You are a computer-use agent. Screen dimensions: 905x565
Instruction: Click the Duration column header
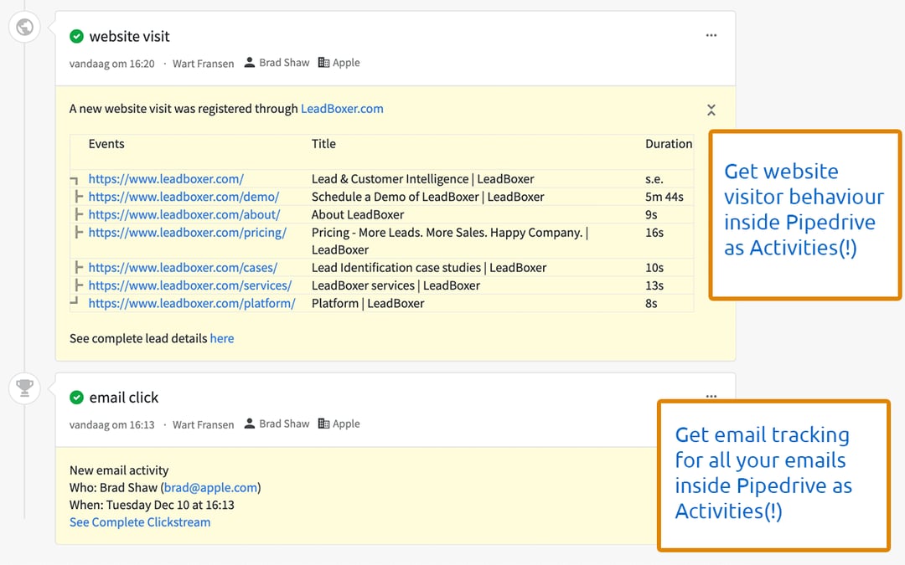point(669,144)
